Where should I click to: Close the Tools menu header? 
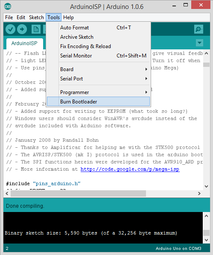click(x=53, y=17)
